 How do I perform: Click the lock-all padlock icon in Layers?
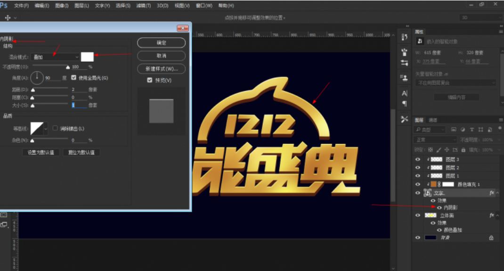click(x=463, y=150)
